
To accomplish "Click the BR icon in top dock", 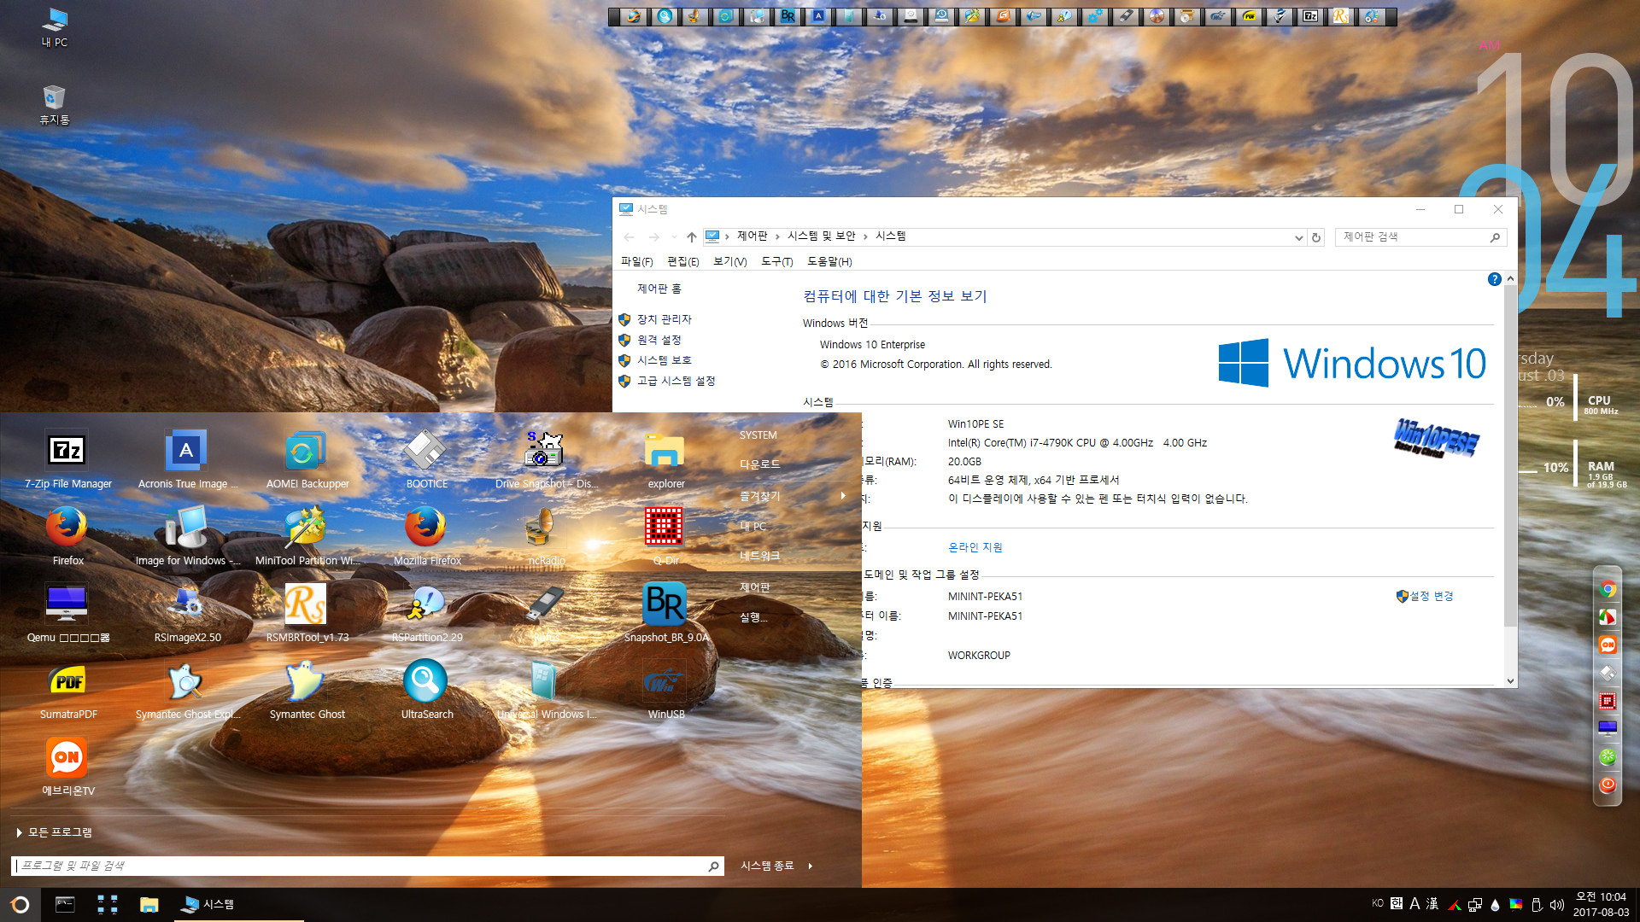I will [x=788, y=16].
